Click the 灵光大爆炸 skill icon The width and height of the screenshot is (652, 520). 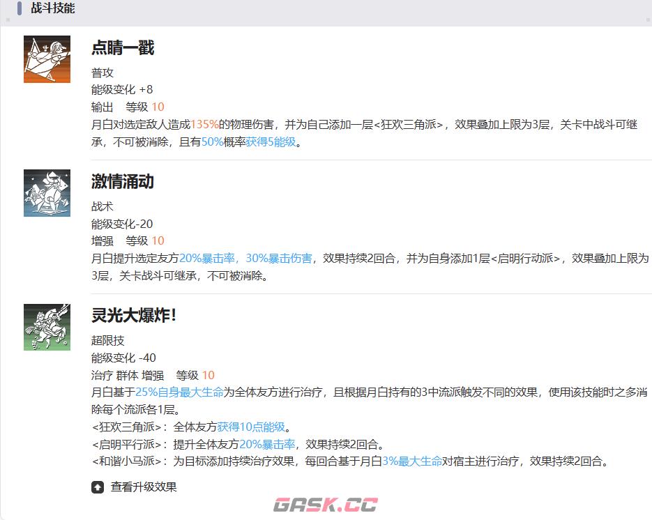pyautogui.click(x=47, y=327)
